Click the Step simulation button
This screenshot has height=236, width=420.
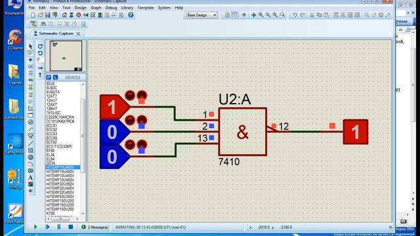click(47, 227)
